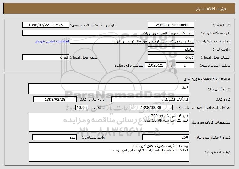This screenshot has width=239, height=169.
Task: Click the label تاریخ نیاز به کالا
Action: click(92, 100)
